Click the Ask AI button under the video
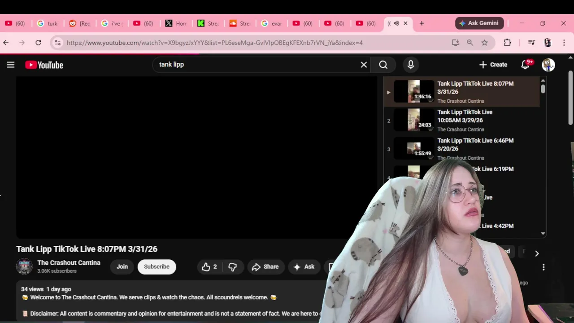Viewport: 574px width, 323px height. pyautogui.click(x=304, y=266)
